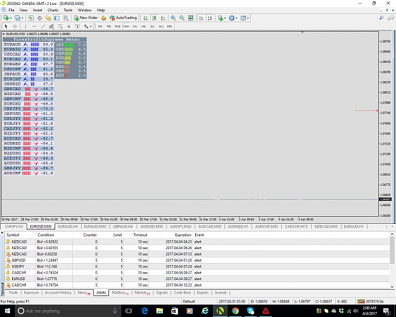Viewport: 396px width, 317px height.
Task: Click the New Chart toolbar icon
Action: [6, 18]
